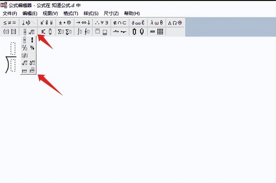The height and width of the screenshot is (183, 276).
Task: Open the 样式(S) menu
Action: point(91,13)
